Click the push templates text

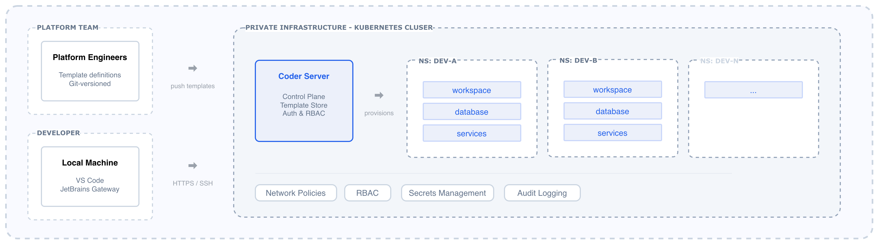tap(193, 86)
